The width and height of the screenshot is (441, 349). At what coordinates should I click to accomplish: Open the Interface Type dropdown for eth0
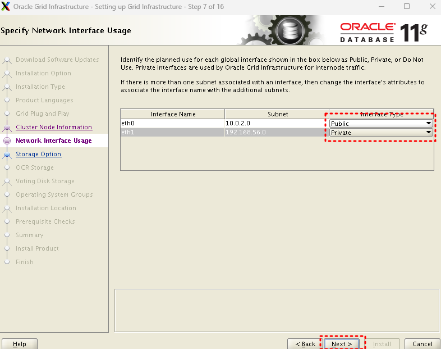click(381, 124)
